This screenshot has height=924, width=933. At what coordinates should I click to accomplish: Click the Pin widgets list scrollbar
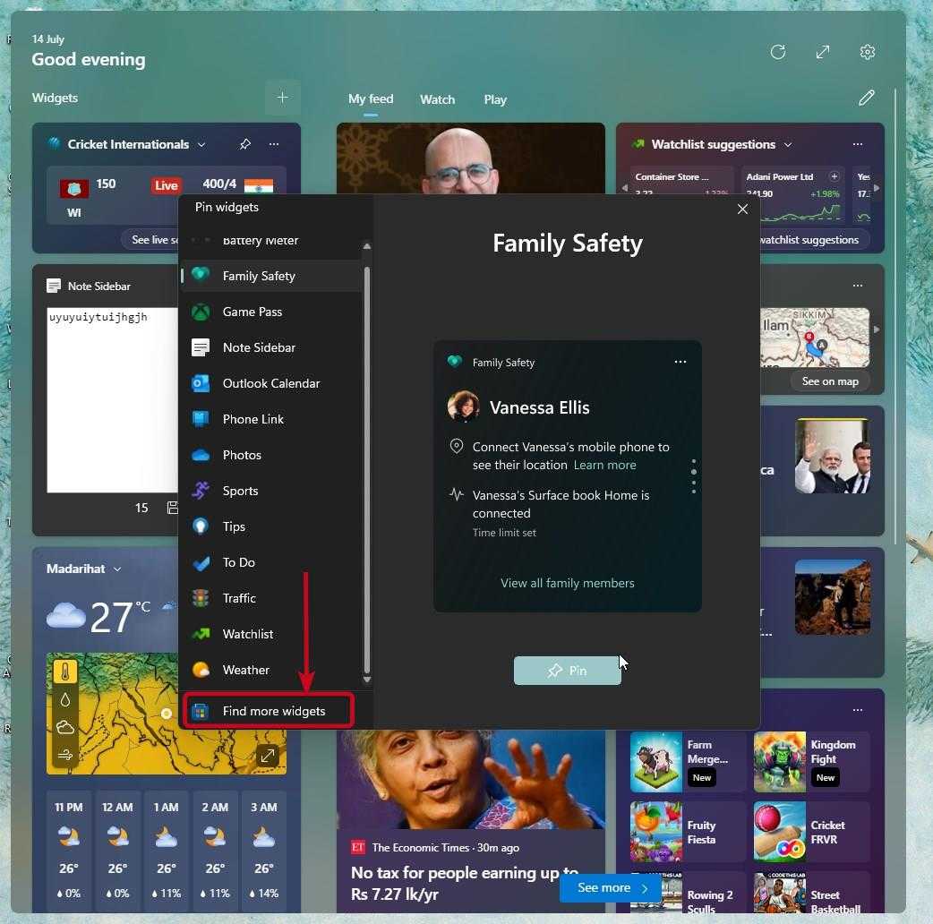tap(366, 470)
